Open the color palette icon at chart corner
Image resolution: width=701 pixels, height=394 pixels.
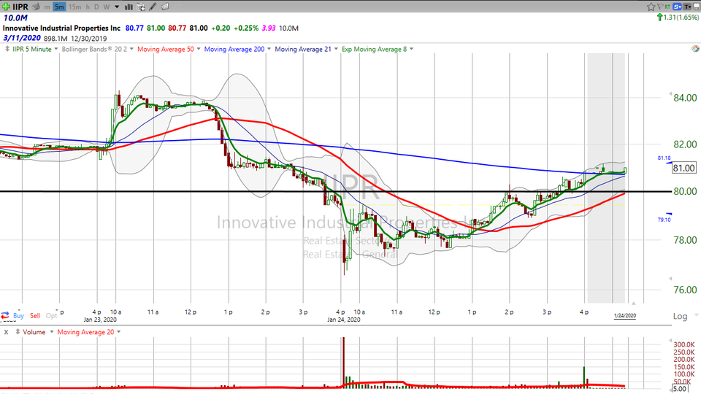[695, 49]
